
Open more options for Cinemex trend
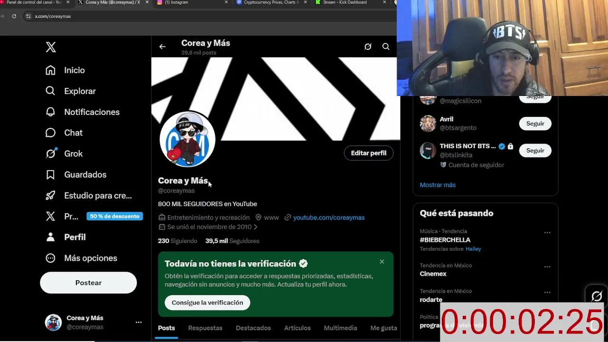click(547, 267)
